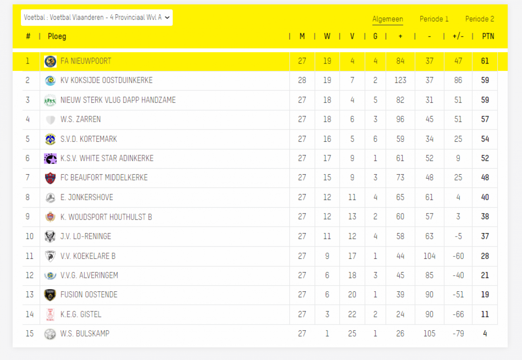Click the KV Koksijde Oostduinkerke crest
522x360 pixels.
coord(50,81)
